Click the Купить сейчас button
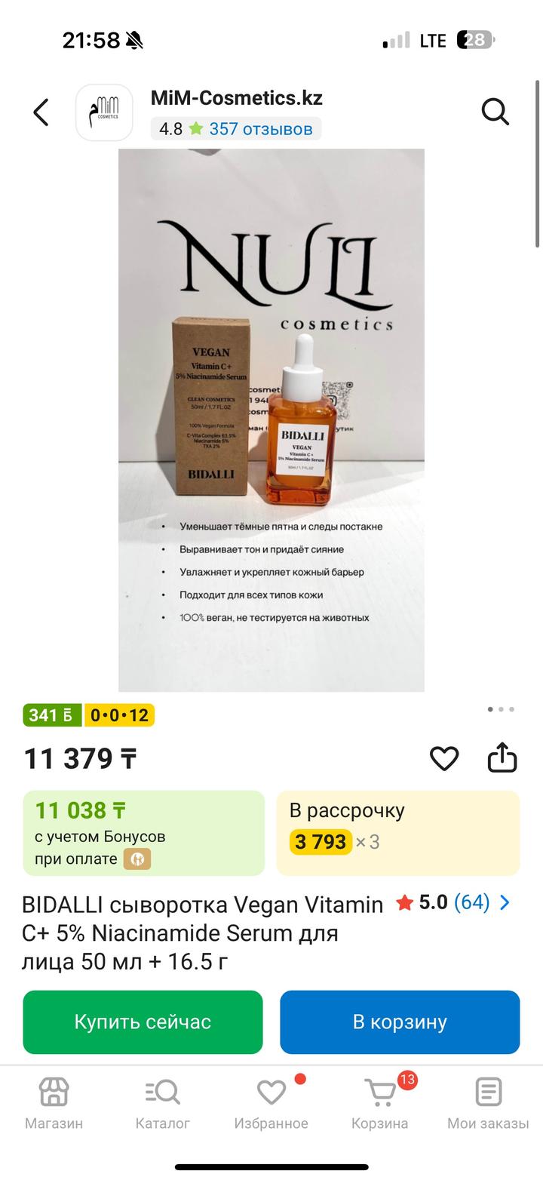Screen dimensions: 543x1180 (x=143, y=1022)
